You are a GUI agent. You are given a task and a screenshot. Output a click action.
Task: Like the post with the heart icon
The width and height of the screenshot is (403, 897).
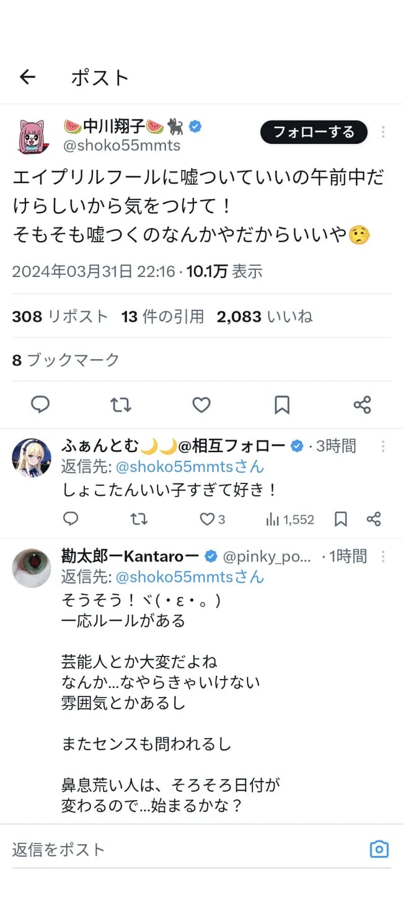pyautogui.click(x=201, y=405)
